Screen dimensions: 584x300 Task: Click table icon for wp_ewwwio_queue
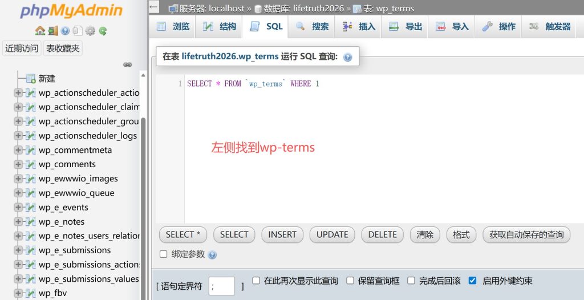coord(31,193)
